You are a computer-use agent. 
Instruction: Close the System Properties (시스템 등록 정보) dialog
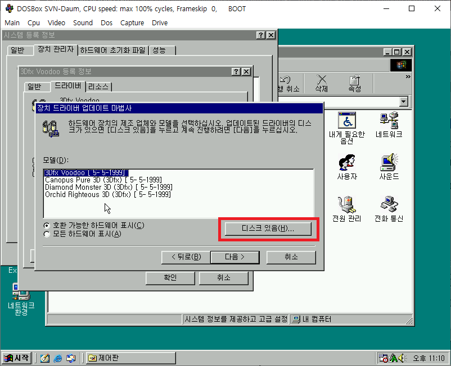click(x=271, y=35)
